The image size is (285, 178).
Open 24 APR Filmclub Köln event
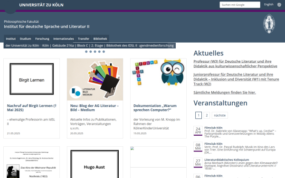(x=213, y=128)
